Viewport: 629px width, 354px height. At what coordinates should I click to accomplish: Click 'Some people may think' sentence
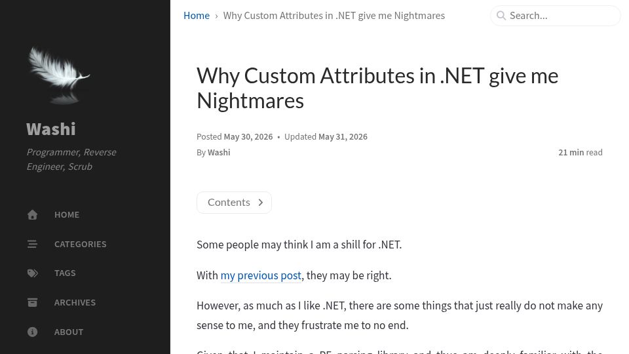tap(299, 245)
